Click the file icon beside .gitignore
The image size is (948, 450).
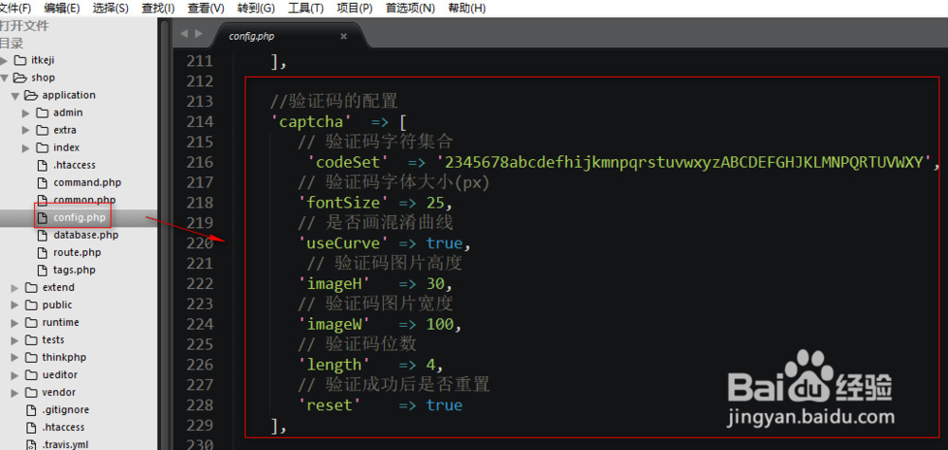[x=31, y=409]
